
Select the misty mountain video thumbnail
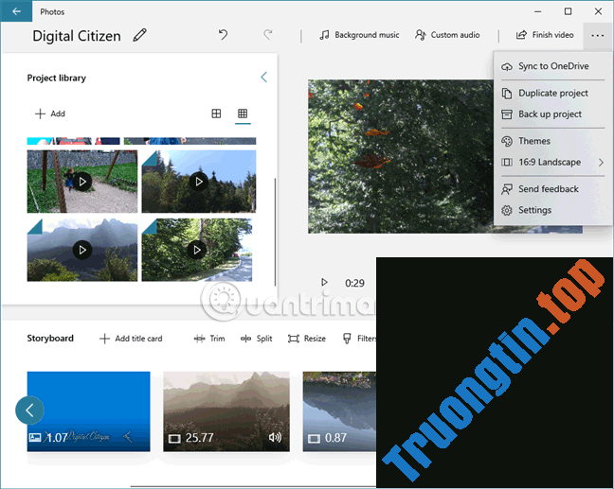pyautogui.click(x=82, y=250)
